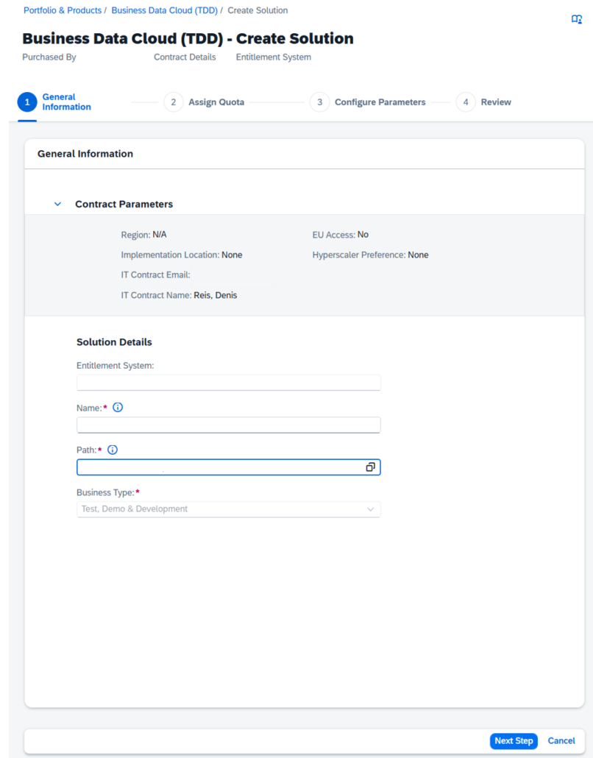Click the 'Entitlement System' header label
This screenshot has width=593, height=758.
point(274,57)
